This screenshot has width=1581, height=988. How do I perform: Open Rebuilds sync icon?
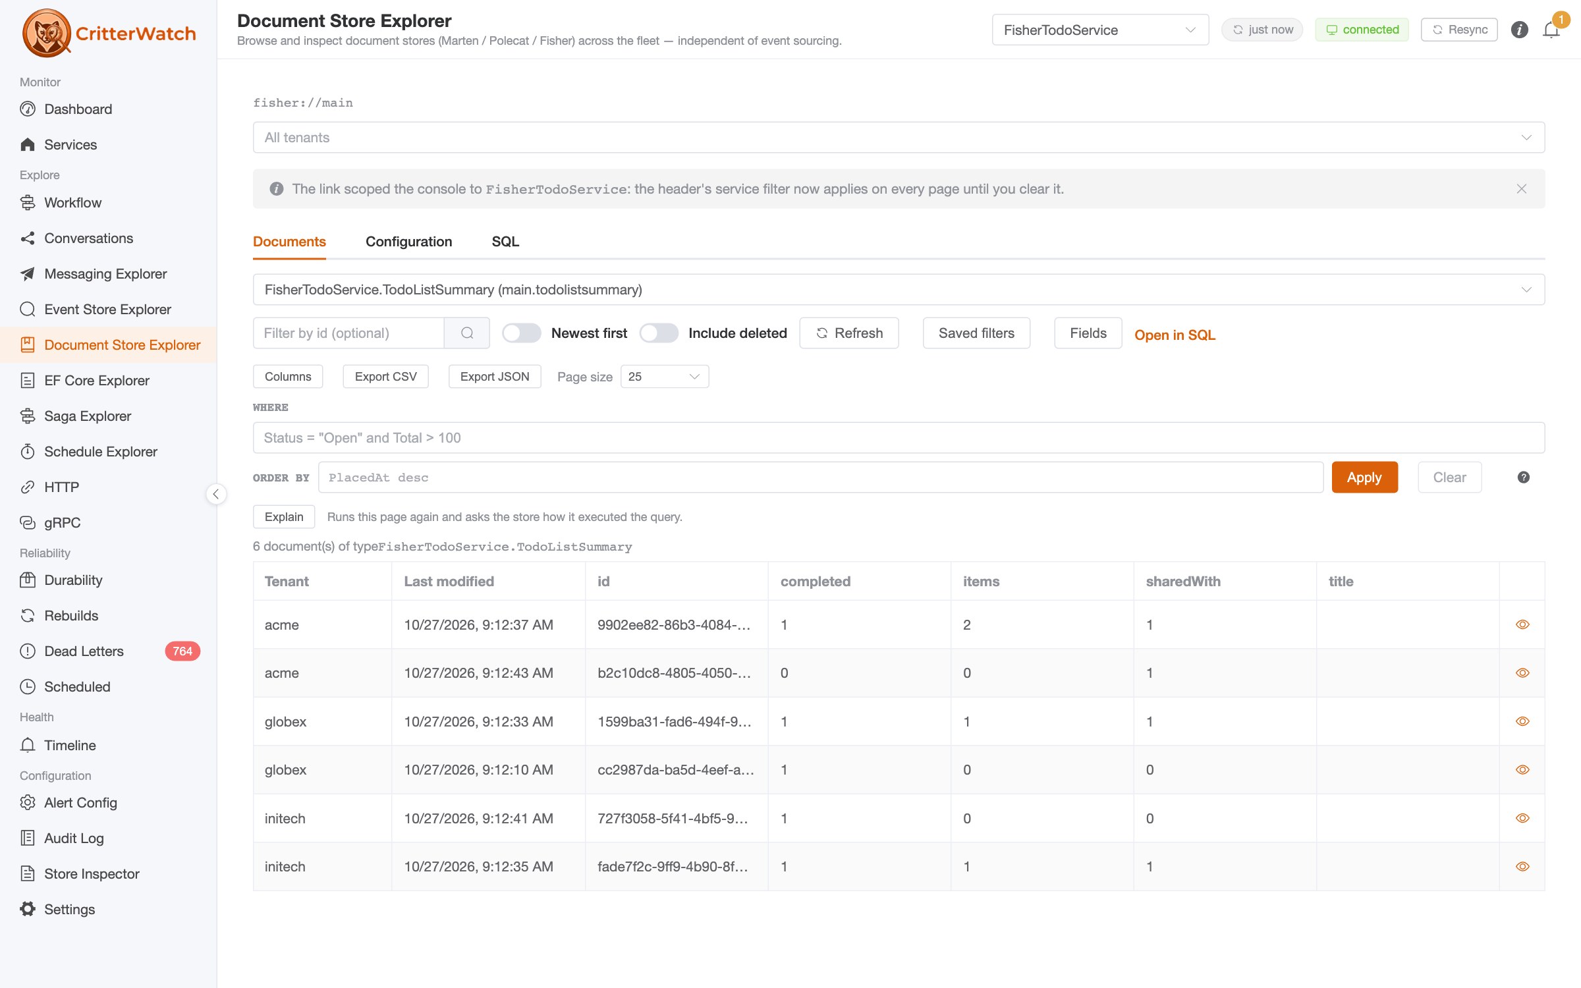[28, 615]
